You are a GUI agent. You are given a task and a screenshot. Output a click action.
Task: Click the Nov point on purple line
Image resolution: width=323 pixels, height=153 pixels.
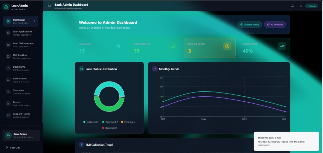pyautogui.click(x=204, y=96)
